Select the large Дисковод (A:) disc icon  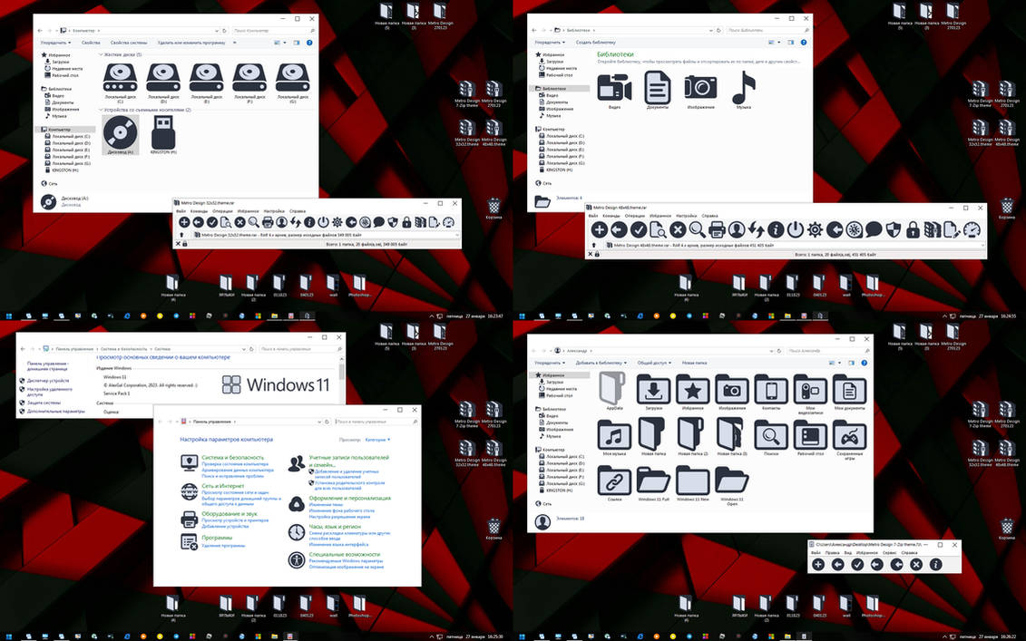121,132
